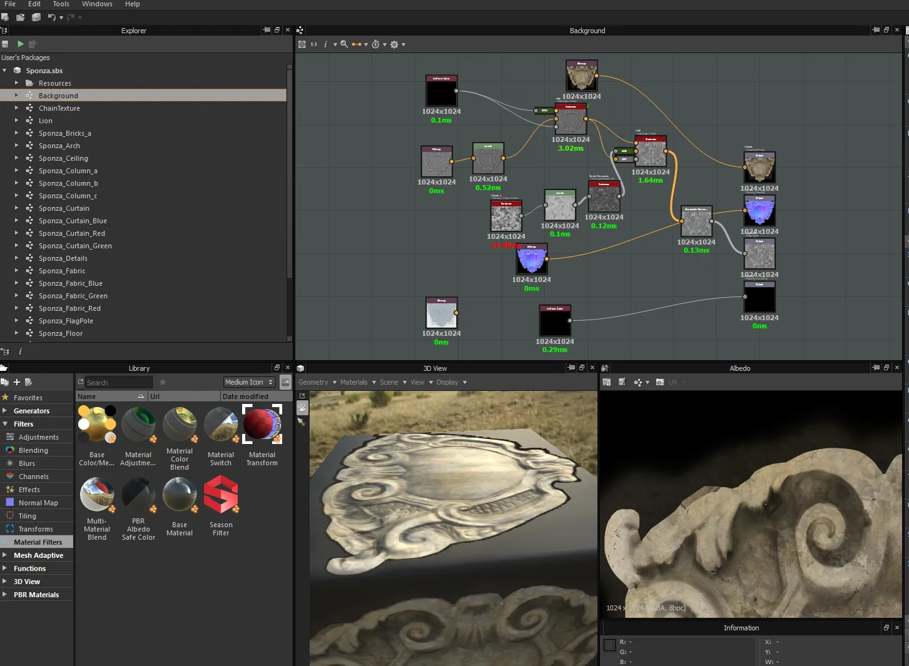Open the Geometry menu in 3D View
Image resolution: width=909 pixels, height=666 pixels.
[x=317, y=382]
